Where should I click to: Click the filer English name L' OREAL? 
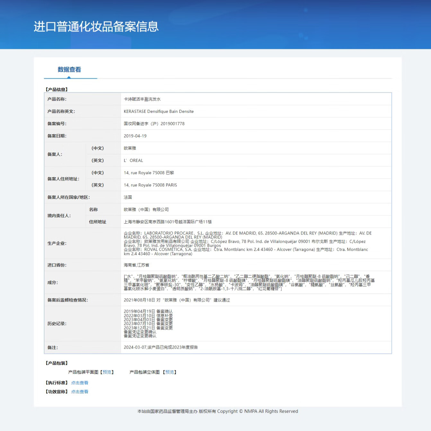tap(133, 161)
